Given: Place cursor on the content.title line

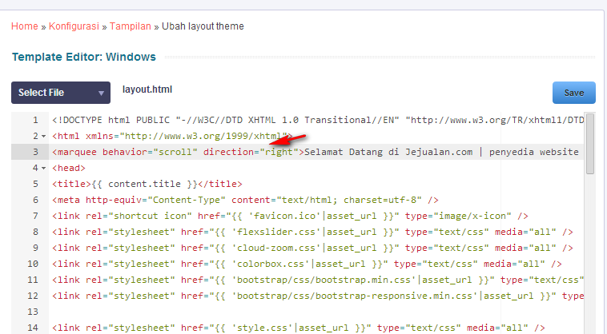Looking at the screenshot, I should point(146,184).
